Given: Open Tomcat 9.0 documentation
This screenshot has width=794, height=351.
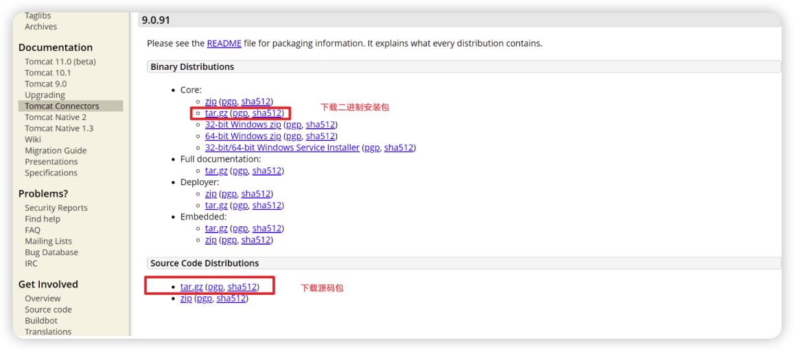Looking at the screenshot, I should coord(45,84).
